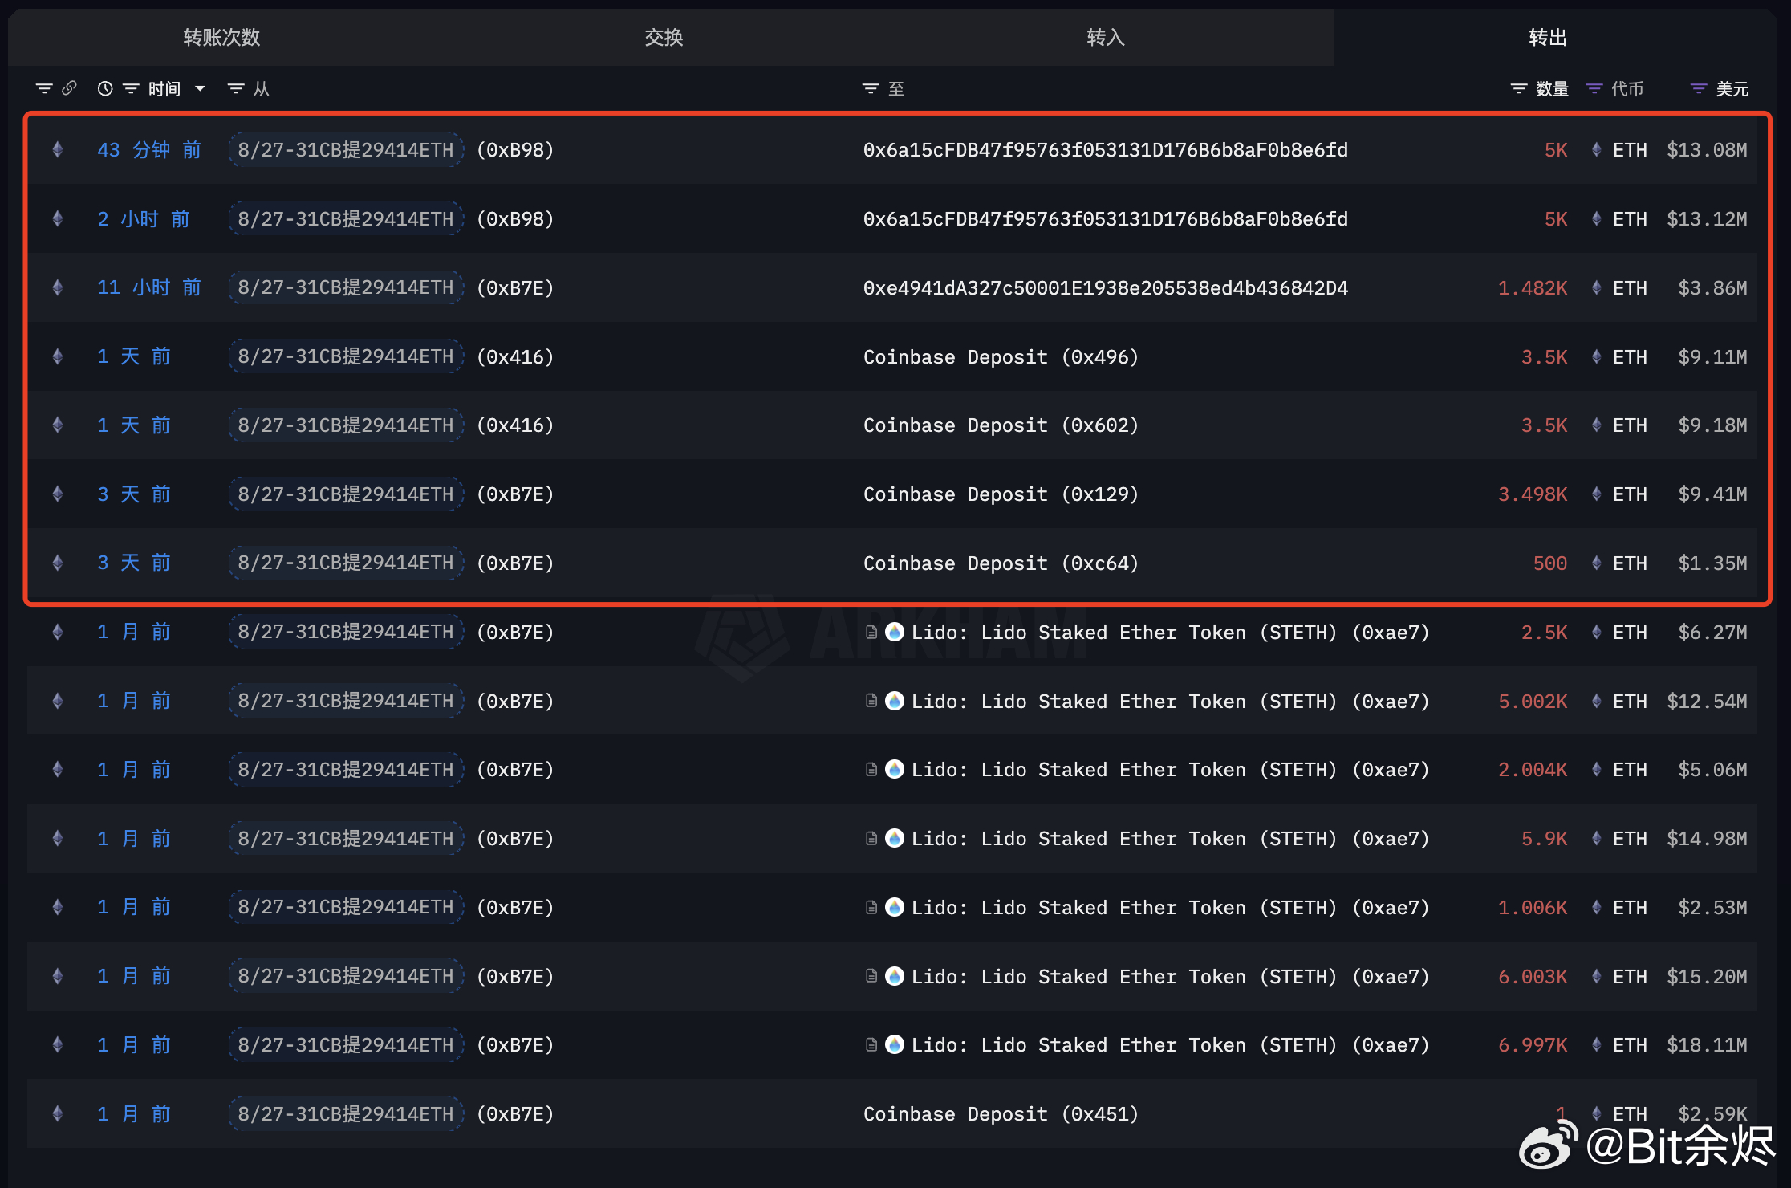1791x1188 pixels.
Task: Switch to the 转入 tab
Action: tap(1105, 37)
